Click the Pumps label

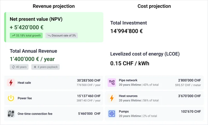point(124,111)
